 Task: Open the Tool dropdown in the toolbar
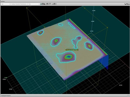pos(6,4)
